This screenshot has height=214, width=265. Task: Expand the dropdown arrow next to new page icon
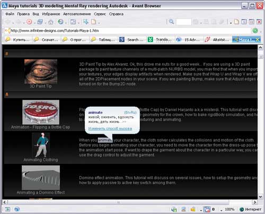pyautogui.click(x=99, y=23)
